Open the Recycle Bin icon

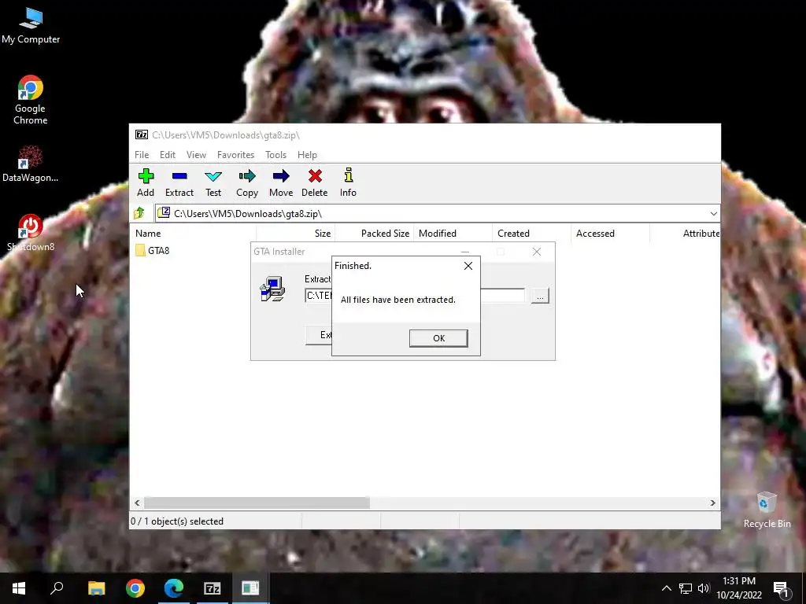(x=767, y=510)
